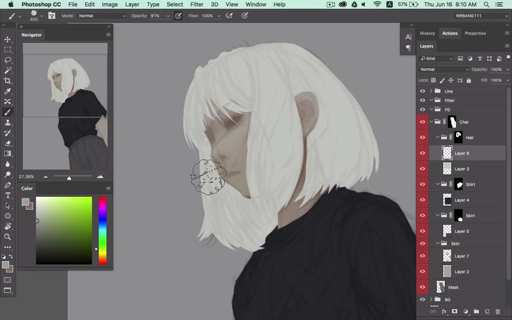Image resolution: width=512 pixels, height=320 pixels.
Task: Select the Zoom tool in toolbar
Action: (8, 237)
